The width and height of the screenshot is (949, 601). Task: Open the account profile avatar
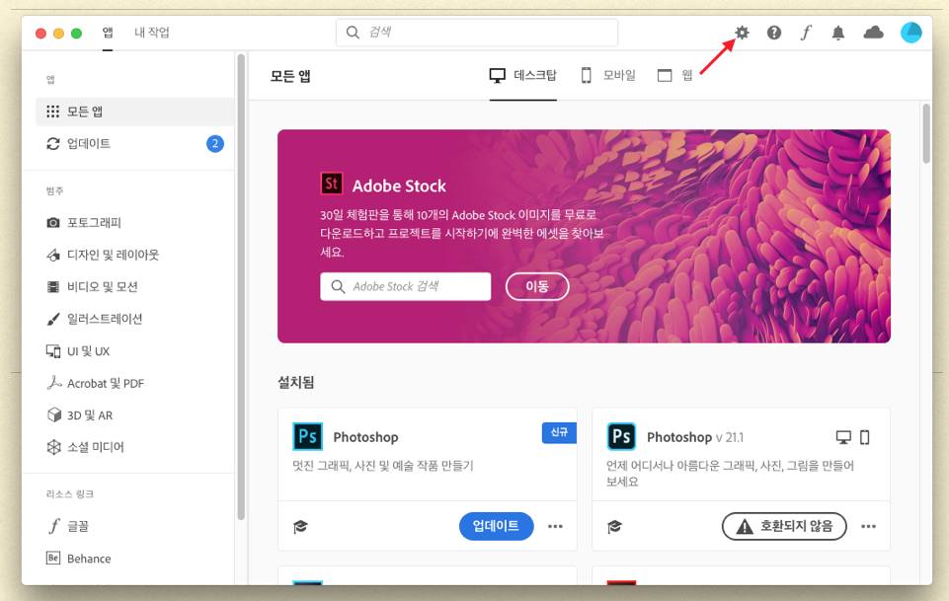coord(910,33)
